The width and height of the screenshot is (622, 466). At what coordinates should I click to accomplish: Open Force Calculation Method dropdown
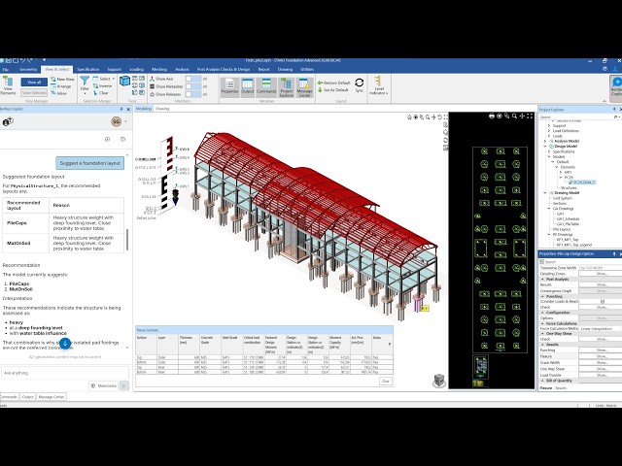click(601, 328)
